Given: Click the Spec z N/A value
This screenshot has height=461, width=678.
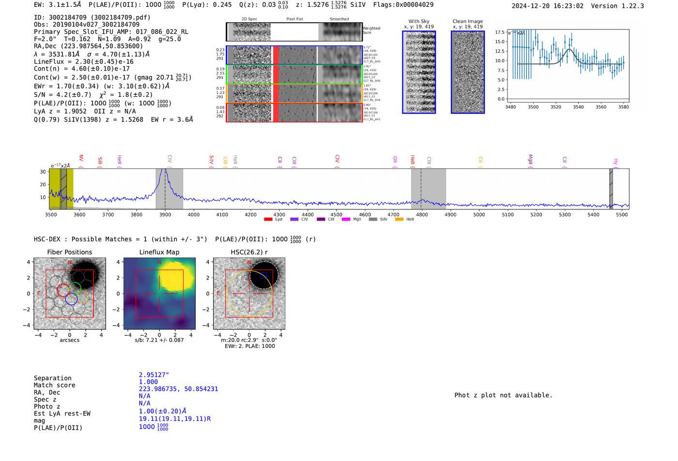Looking at the screenshot, I should [x=144, y=396].
